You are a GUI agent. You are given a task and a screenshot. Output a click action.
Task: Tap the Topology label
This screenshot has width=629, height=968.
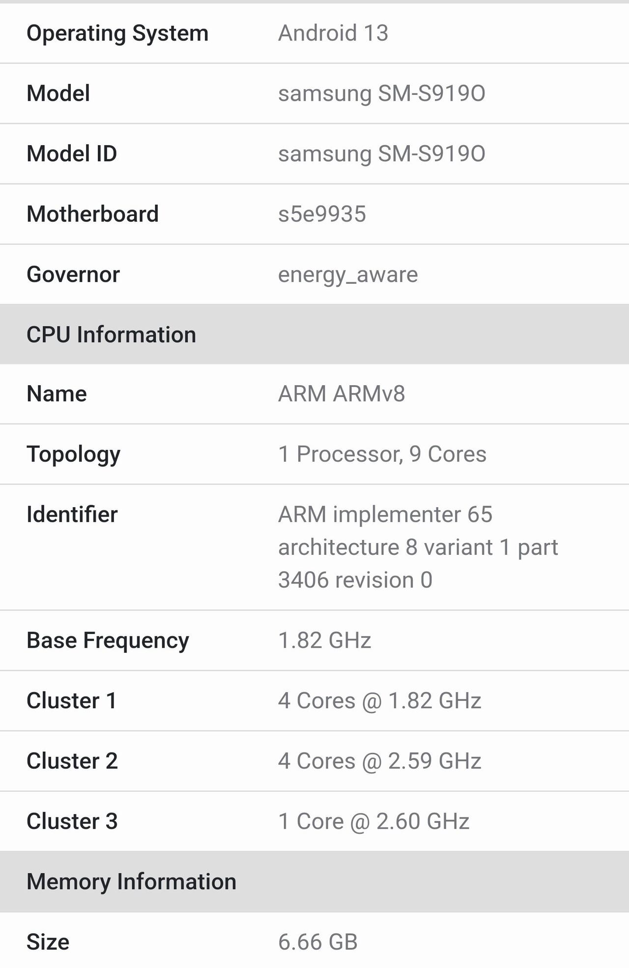pos(73,454)
